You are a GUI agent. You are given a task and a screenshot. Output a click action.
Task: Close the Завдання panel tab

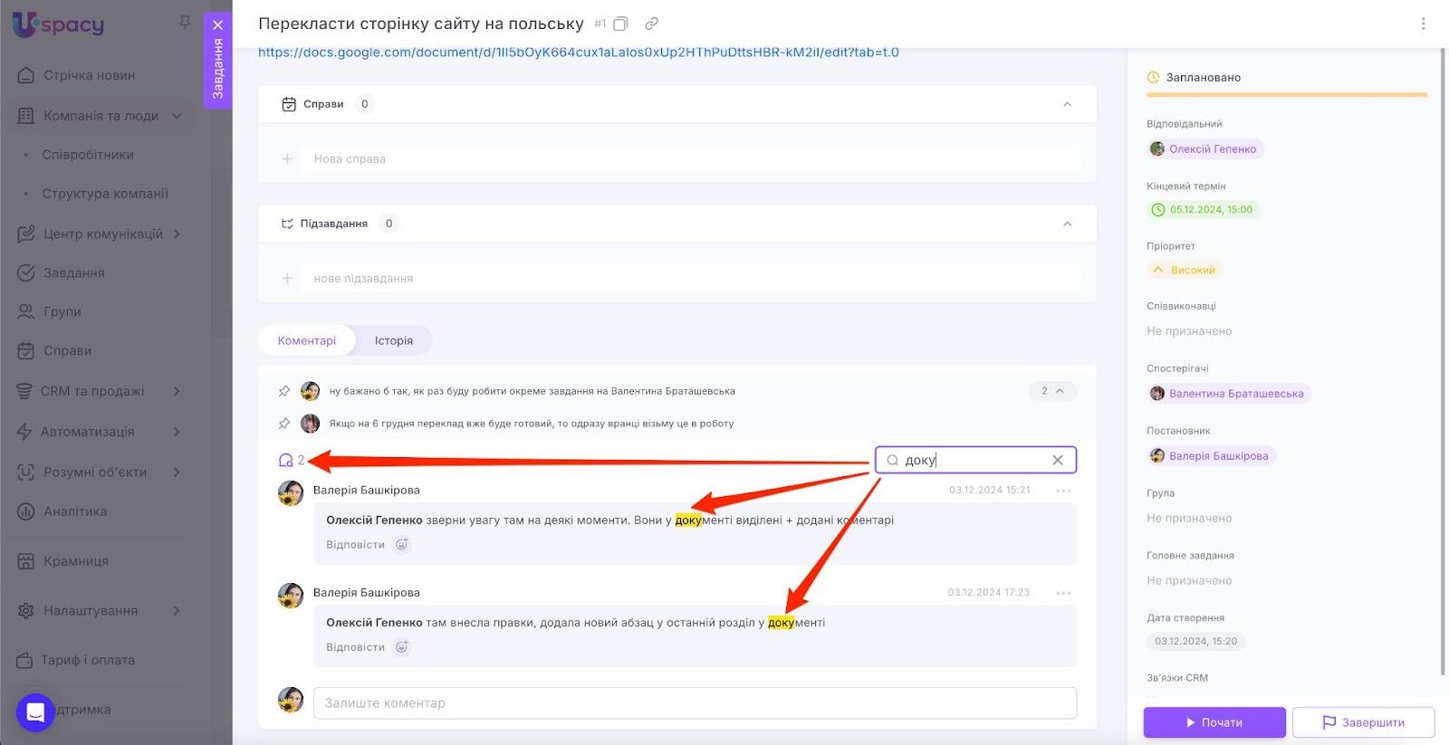[217, 25]
